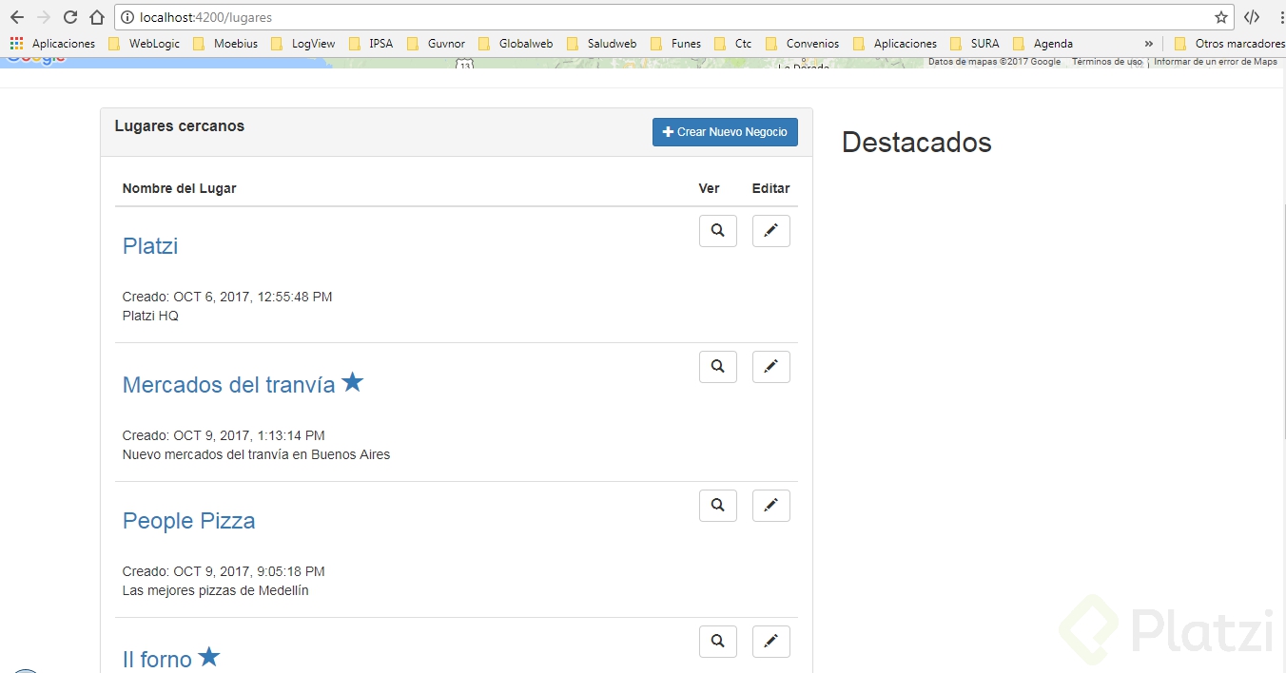The width and height of the screenshot is (1286, 673).
Task: Click the Nombre del Lugar column header
Action: 179,188
